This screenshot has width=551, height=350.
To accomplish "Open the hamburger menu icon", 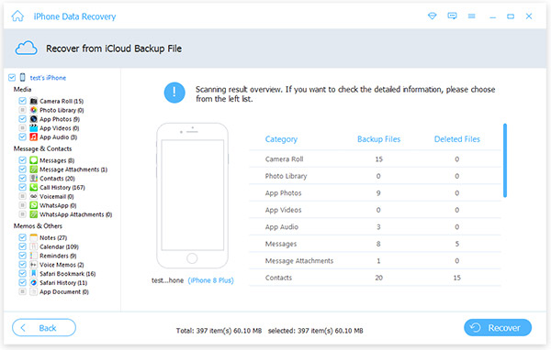I will [x=472, y=16].
